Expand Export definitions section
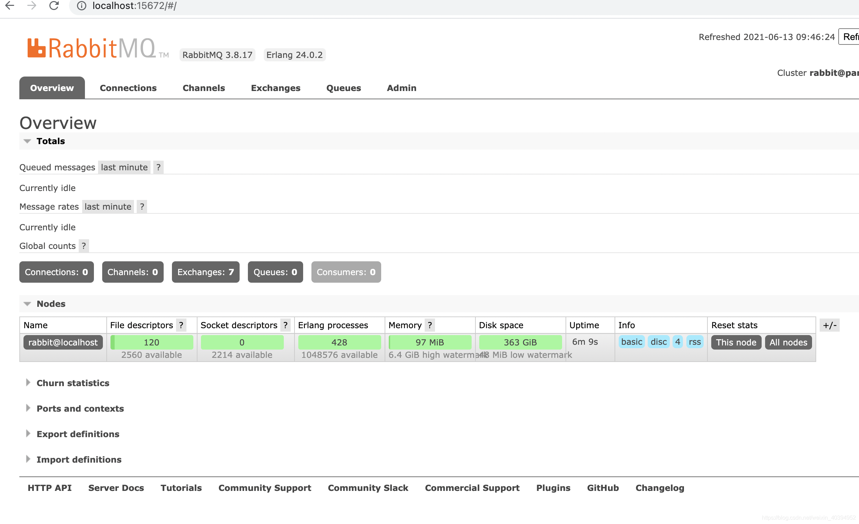 click(78, 434)
